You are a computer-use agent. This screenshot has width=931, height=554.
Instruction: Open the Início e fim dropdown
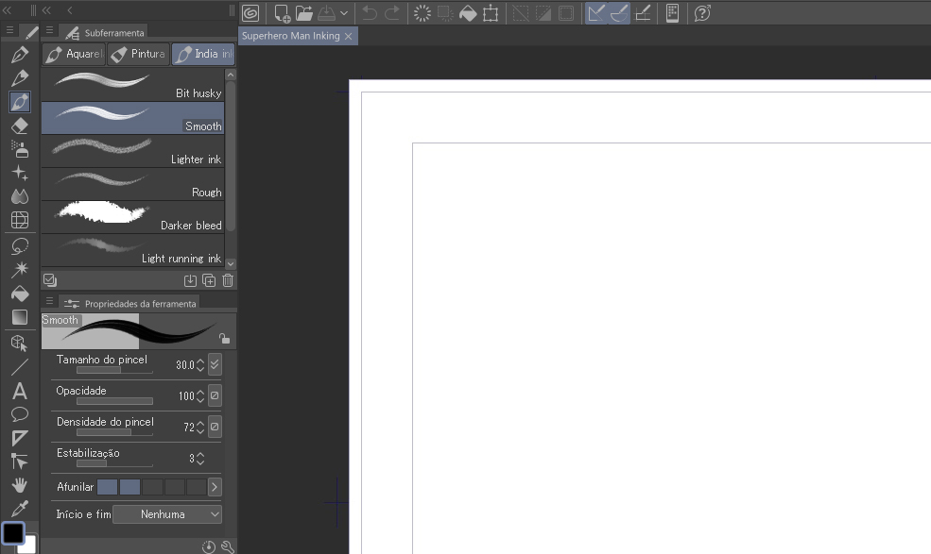click(167, 514)
